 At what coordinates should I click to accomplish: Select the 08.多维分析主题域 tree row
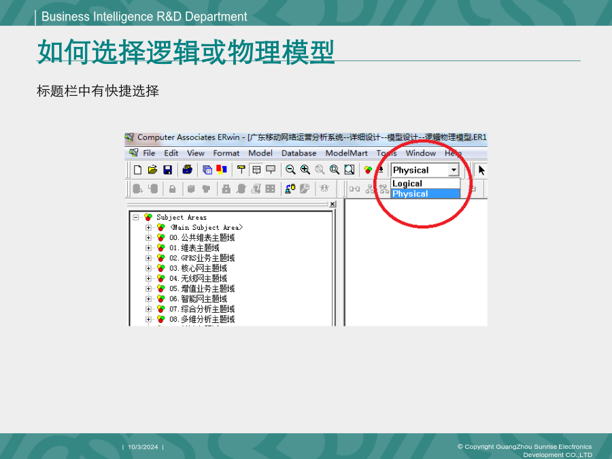coord(202,319)
